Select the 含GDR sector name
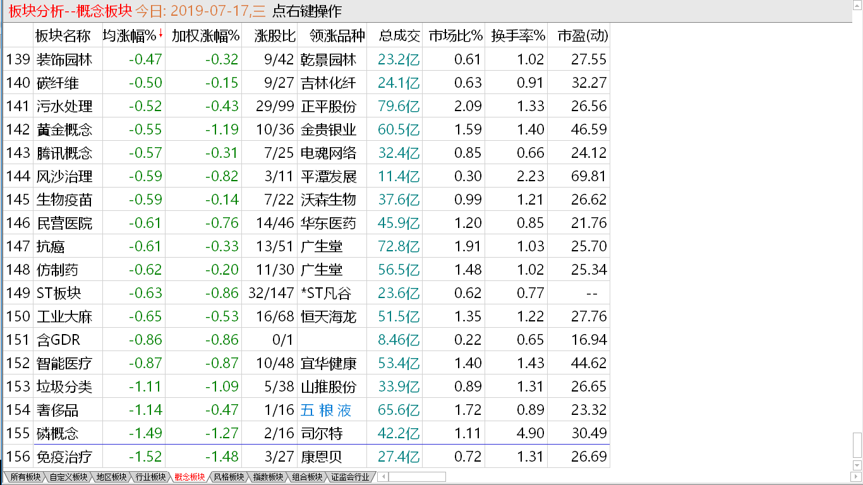Screen dimensions: 863x485 click(59, 340)
